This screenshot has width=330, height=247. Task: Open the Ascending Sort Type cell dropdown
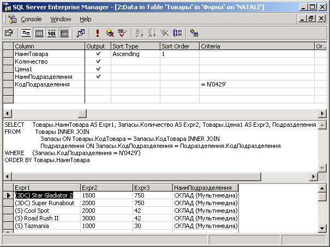135,54
